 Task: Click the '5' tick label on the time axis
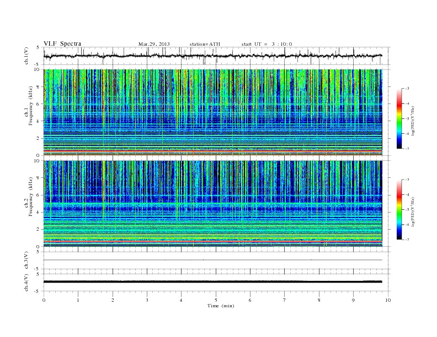[x=216, y=300]
